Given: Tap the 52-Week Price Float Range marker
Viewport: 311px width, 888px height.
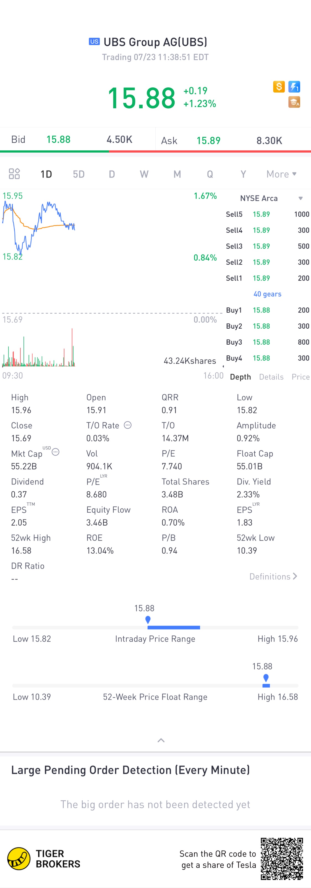Looking at the screenshot, I should tap(266, 678).
